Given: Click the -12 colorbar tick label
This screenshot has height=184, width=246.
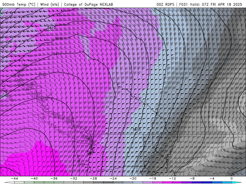Looking at the screenshot, I should tap(173, 178).
